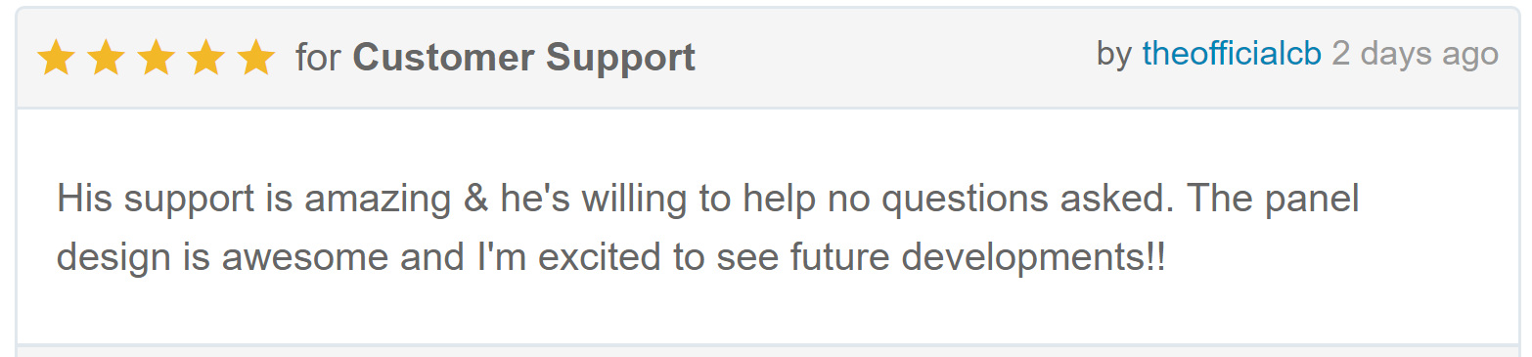This screenshot has width=1532, height=357.
Task: Click the gray strip below the review body
Action: point(766,351)
